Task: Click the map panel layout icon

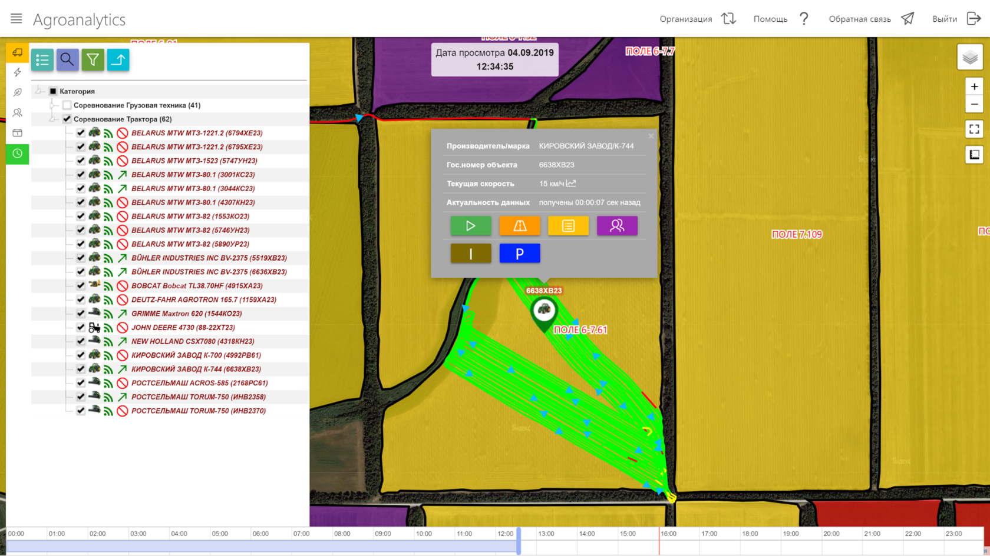Action: pyautogui.click(x=975, y=155)
